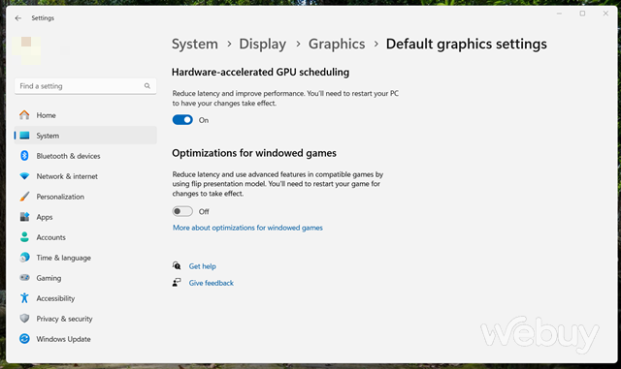Viewport: 621px width, 369px height.
Task: Open Network & internet settings
Action: click(85, 176)
